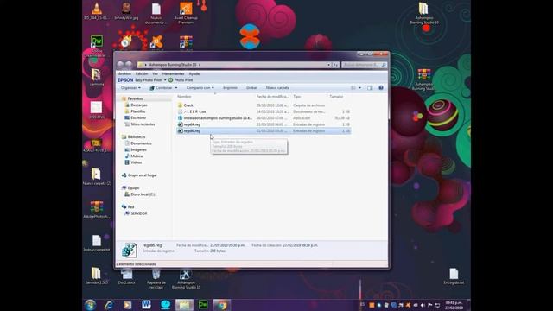Launch Internet Explorer from the taskbar
The image size is (553, 311).
coord(109,305)
